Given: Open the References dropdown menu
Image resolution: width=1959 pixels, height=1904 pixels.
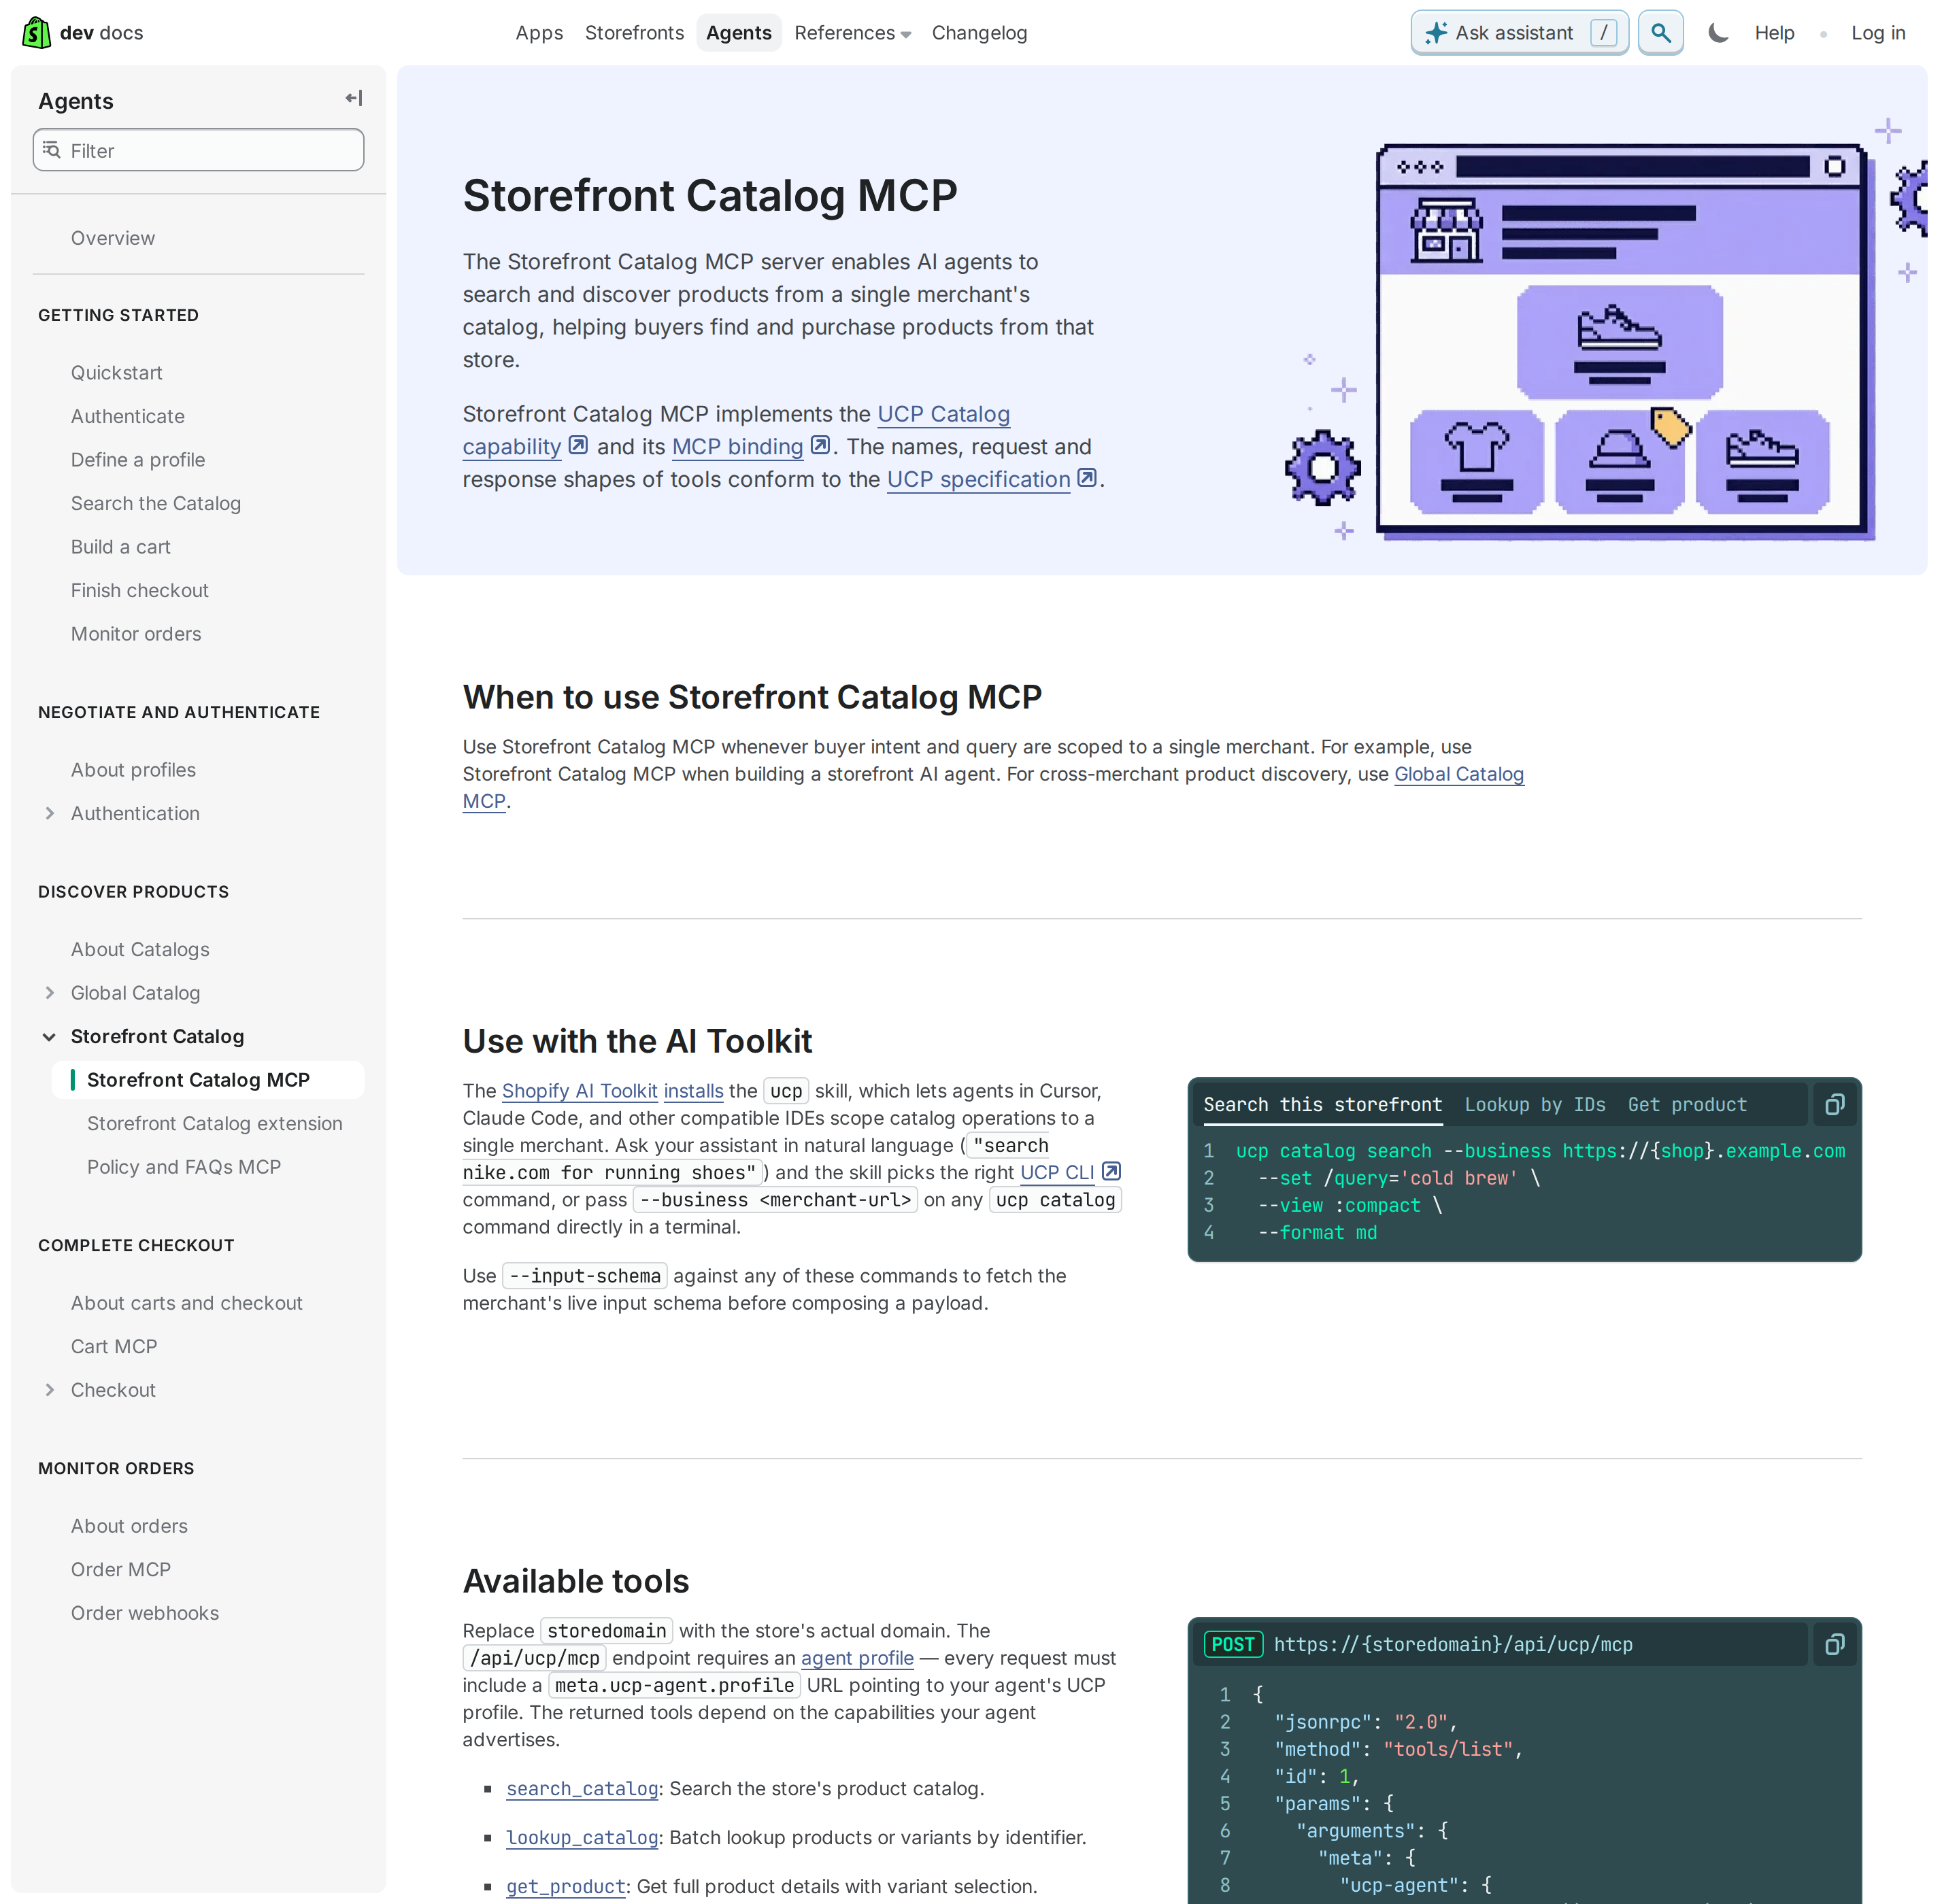Looking at the screenshot, I should point(852,33).
